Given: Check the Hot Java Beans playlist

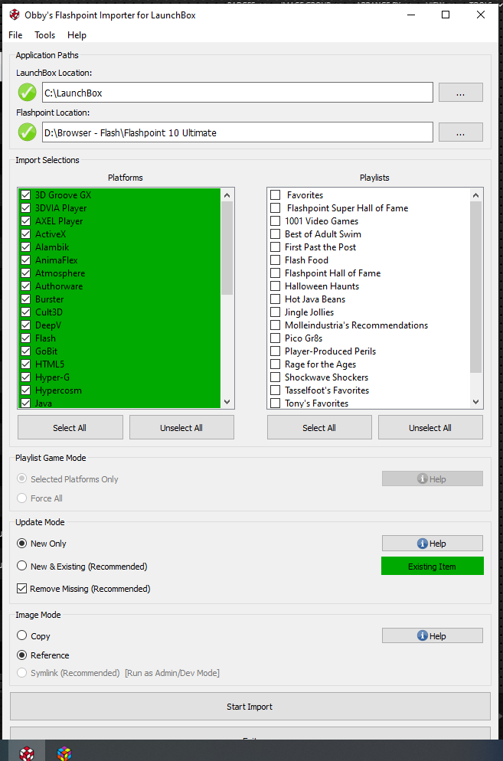Looking at the screenshot, I should click(276, 299).
